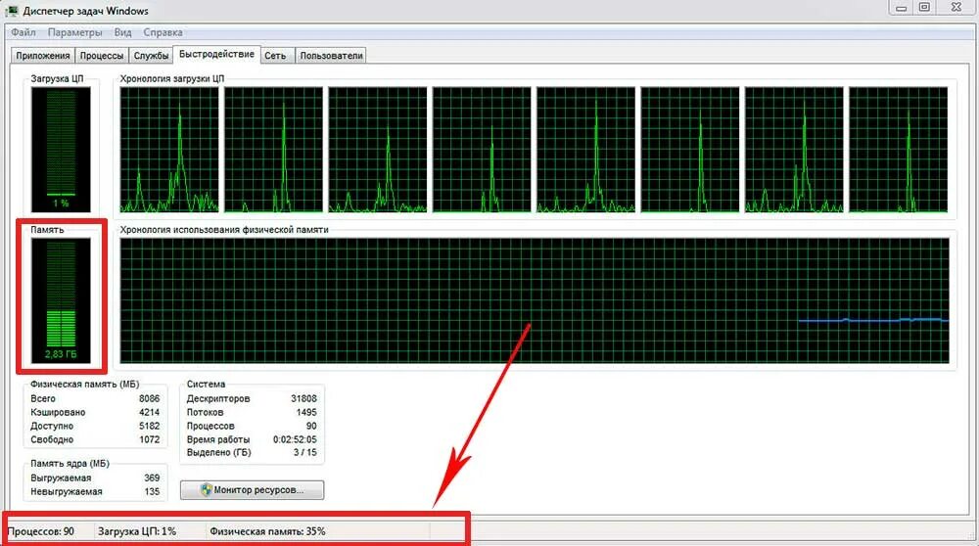The height and width of the screenshot is (546, 979).
Task: Click the shield icon on Монитор ресурсов
Action: (x=206, y=490)
